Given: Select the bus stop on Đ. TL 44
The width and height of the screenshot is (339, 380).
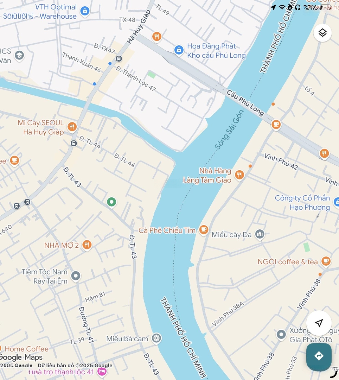Looking at the screenshot, I should [73, 143].
